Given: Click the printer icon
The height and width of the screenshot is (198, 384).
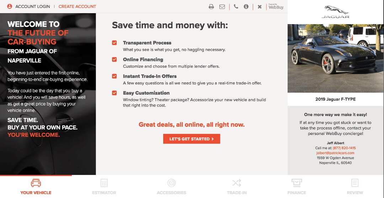Looking at the screenshot, I should (x=211, y=7).
